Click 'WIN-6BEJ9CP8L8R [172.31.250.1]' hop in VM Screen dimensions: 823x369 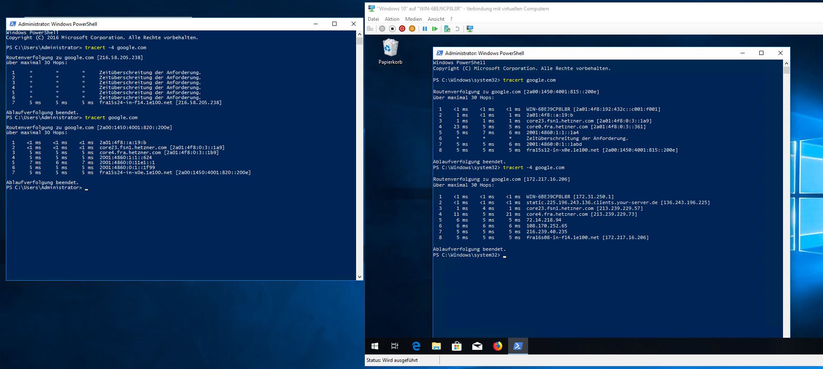coord(570,197)
